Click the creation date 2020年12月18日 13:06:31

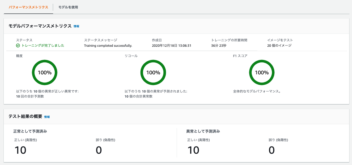[172, 45]
